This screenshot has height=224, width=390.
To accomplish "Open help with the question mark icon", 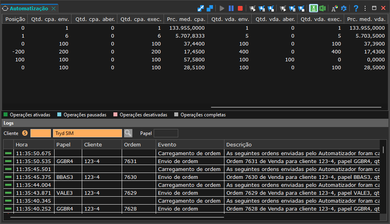I will (356, 8).
